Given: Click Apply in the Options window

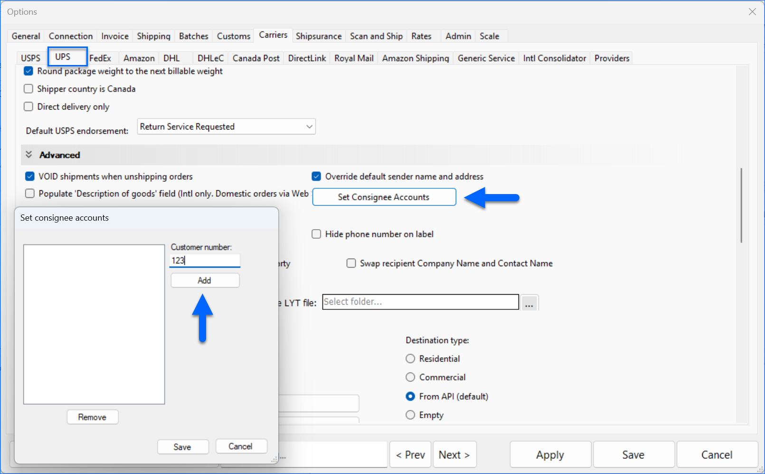Looking at the screenshot, I should point(550,455).
